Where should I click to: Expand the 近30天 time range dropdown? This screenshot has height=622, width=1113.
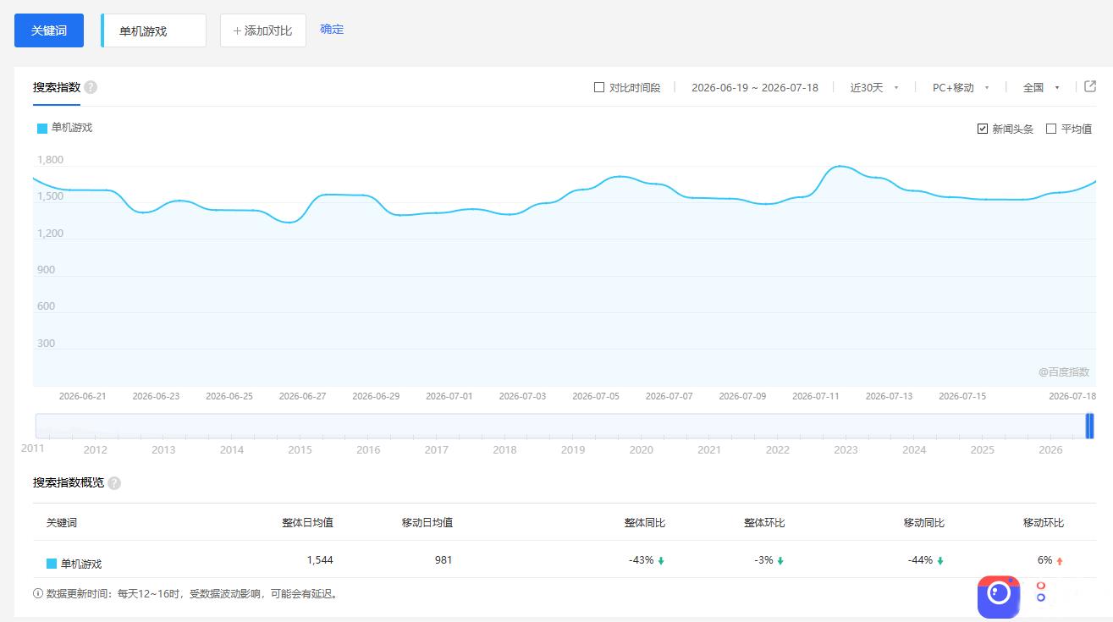tap(874, 87)
